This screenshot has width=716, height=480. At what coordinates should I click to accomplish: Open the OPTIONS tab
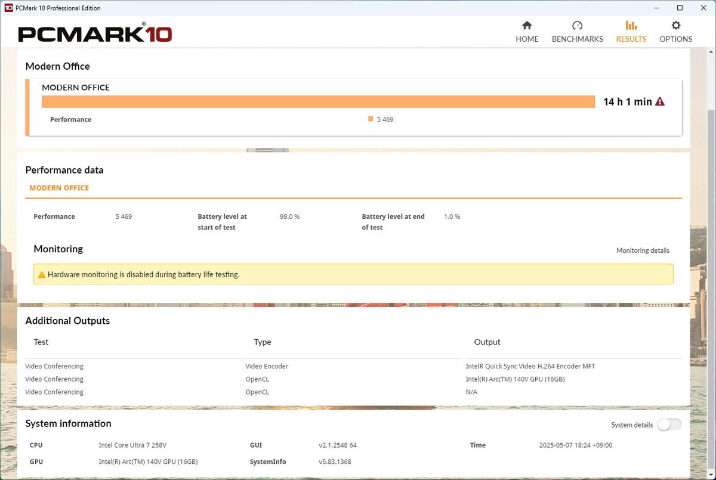click(x=675, y=32)
